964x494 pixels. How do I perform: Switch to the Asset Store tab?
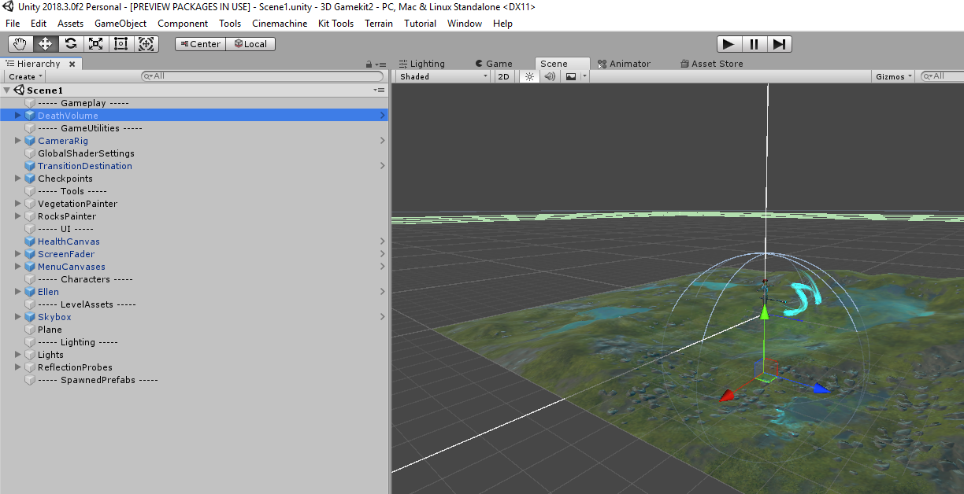pyautogui.click(x=712, y=64)
